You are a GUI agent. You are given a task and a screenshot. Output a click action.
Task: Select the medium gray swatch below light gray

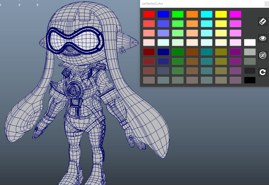pyautogui.click(x=250, y=61)
